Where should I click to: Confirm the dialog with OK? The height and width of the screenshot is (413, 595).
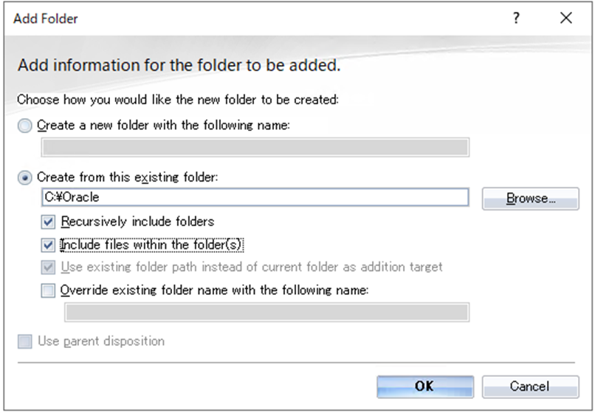pos(424,386)
